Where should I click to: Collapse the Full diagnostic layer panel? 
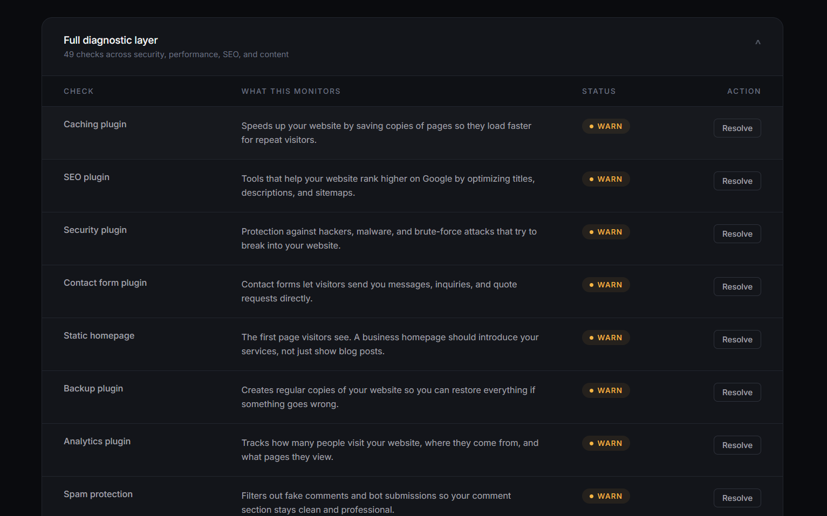point(757,42)
